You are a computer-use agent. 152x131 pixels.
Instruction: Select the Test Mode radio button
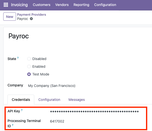tap(29, 74)
